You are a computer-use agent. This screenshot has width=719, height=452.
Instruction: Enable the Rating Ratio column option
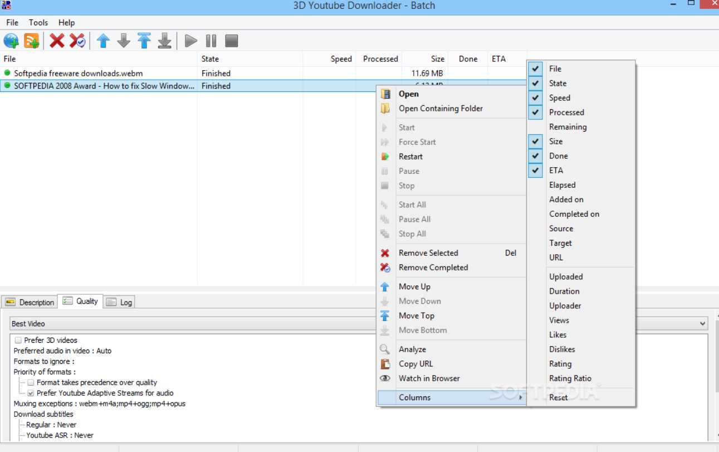570,378
